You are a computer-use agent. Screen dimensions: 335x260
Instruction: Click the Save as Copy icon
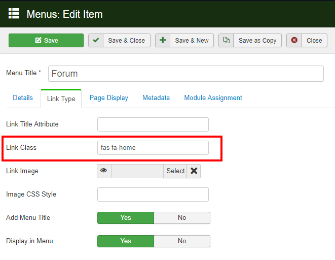(226, 41)
